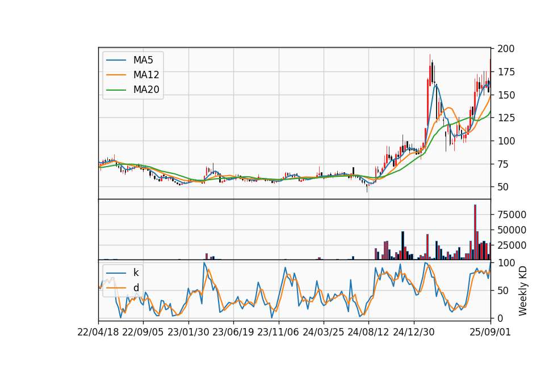
Task: Click the 22/09/05 date tick label
Action: coord(143,333)
